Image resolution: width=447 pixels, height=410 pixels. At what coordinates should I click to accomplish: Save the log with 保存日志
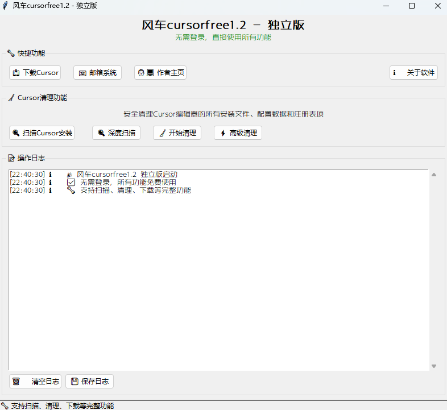click(x=89, y=382)
